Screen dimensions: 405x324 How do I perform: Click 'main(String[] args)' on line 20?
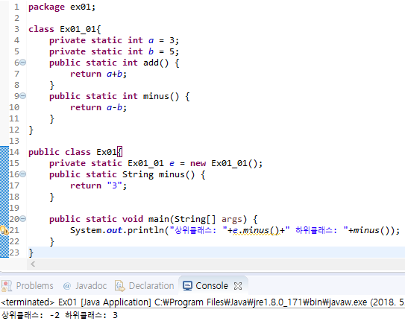coord(198,219)
